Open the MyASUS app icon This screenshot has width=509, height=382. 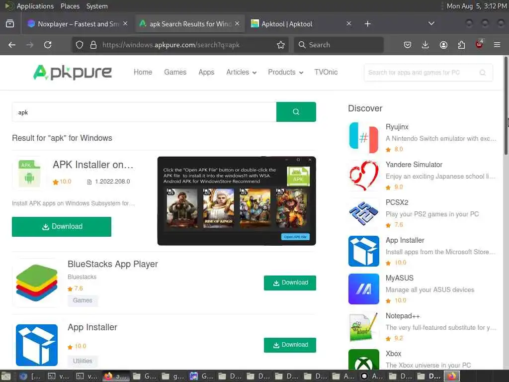[x=363, y=289]
